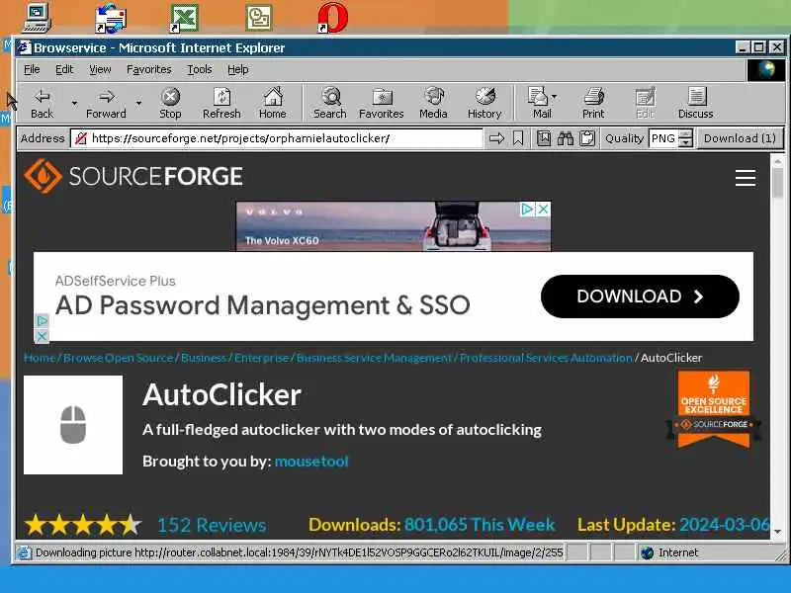Screen dimensions: 791x593
Task: Open the Discuss toolbar icon
Action: (x=696, y=104)
